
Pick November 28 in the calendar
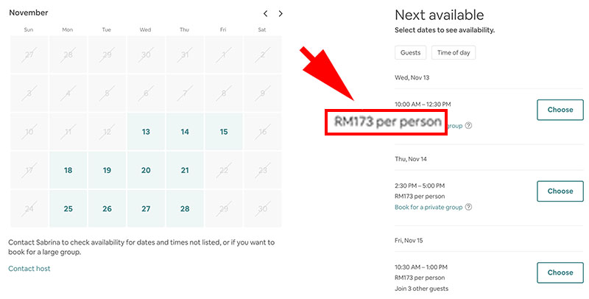click(185, 208)
